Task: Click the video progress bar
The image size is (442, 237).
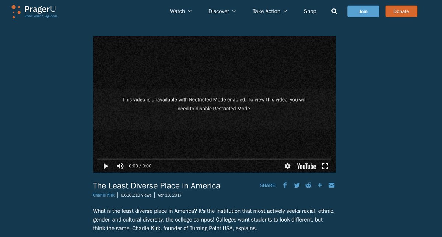Action: (214, 159)
